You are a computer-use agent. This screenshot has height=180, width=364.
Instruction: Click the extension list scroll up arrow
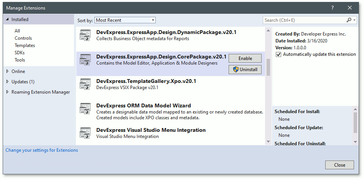[268, 31]
